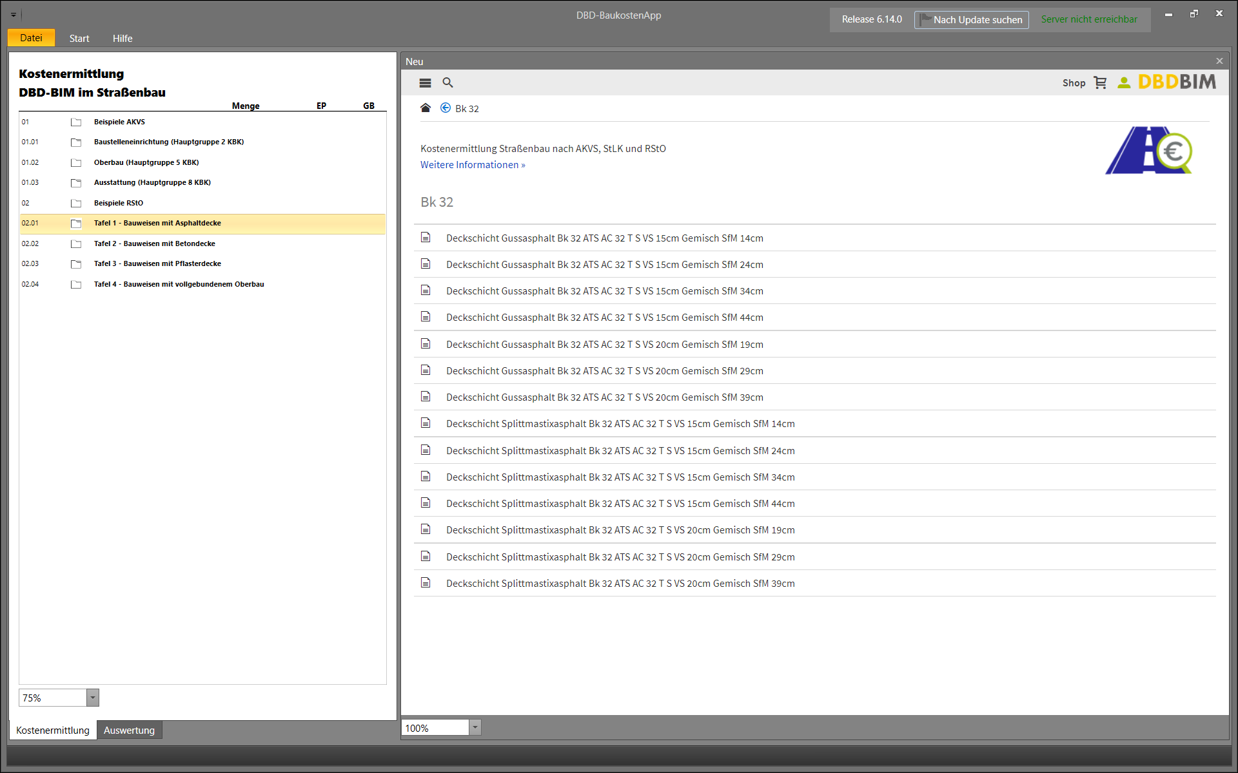Screen dimensions: 1238x773
Task: Restore down the application window
Action: click(1194, 14)
